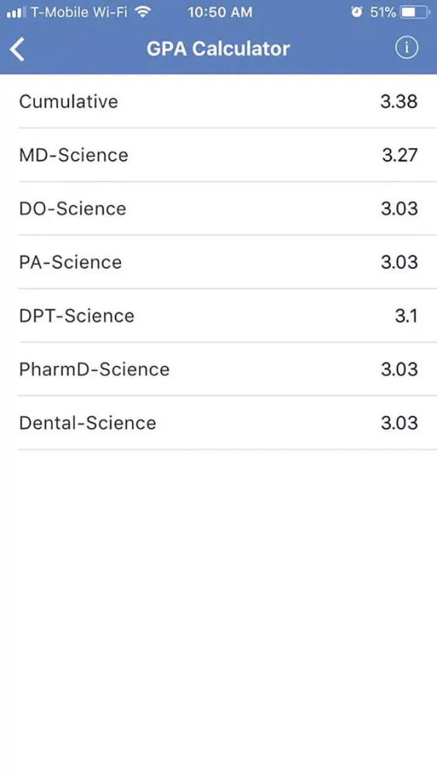The height and width of the screenshot is (777, 437).
Task: Tap the GPA Calculator title
Action: [x=218, y=48]
